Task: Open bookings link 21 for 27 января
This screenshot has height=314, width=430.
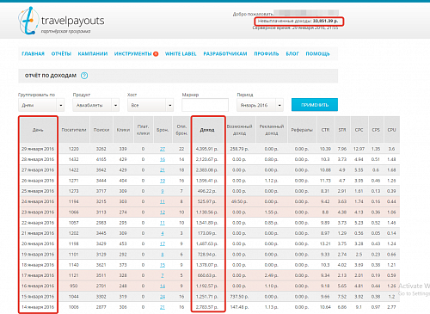Action: click(163, 170)
